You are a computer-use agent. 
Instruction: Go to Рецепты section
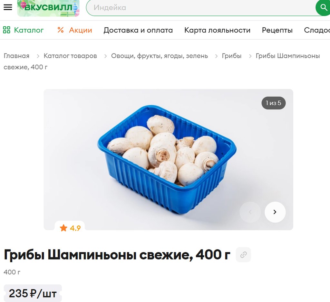pyautogui.click(x=277, y=30)
